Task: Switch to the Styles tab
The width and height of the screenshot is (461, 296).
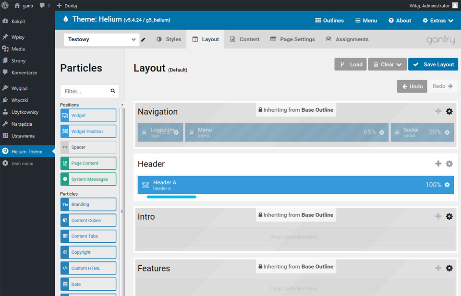Action: click(x=169, y=39)
